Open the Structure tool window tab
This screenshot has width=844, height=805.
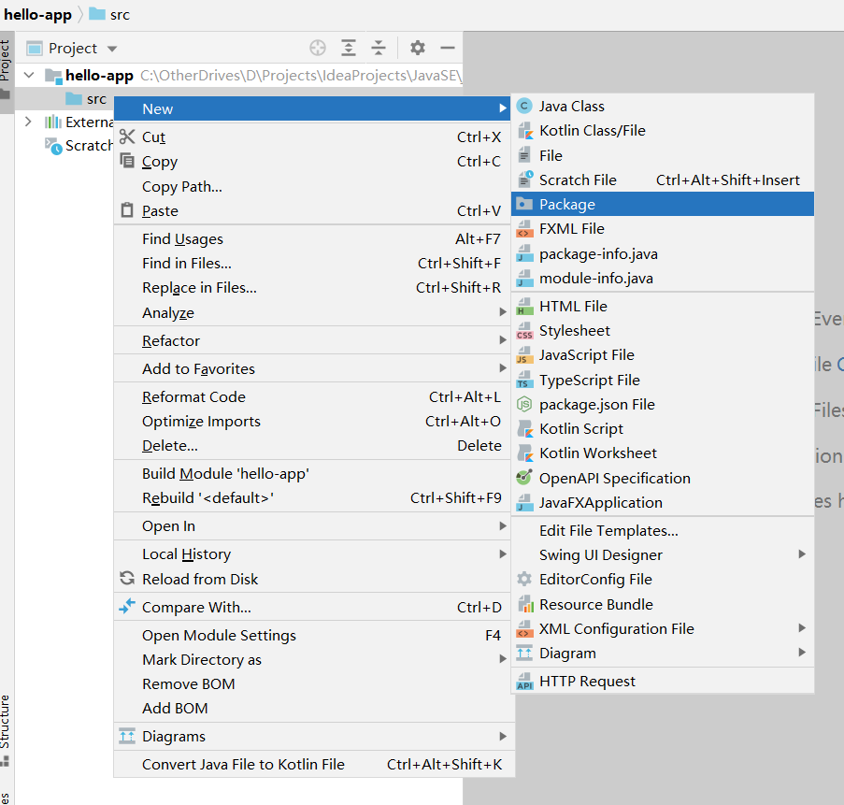[6, 729]
